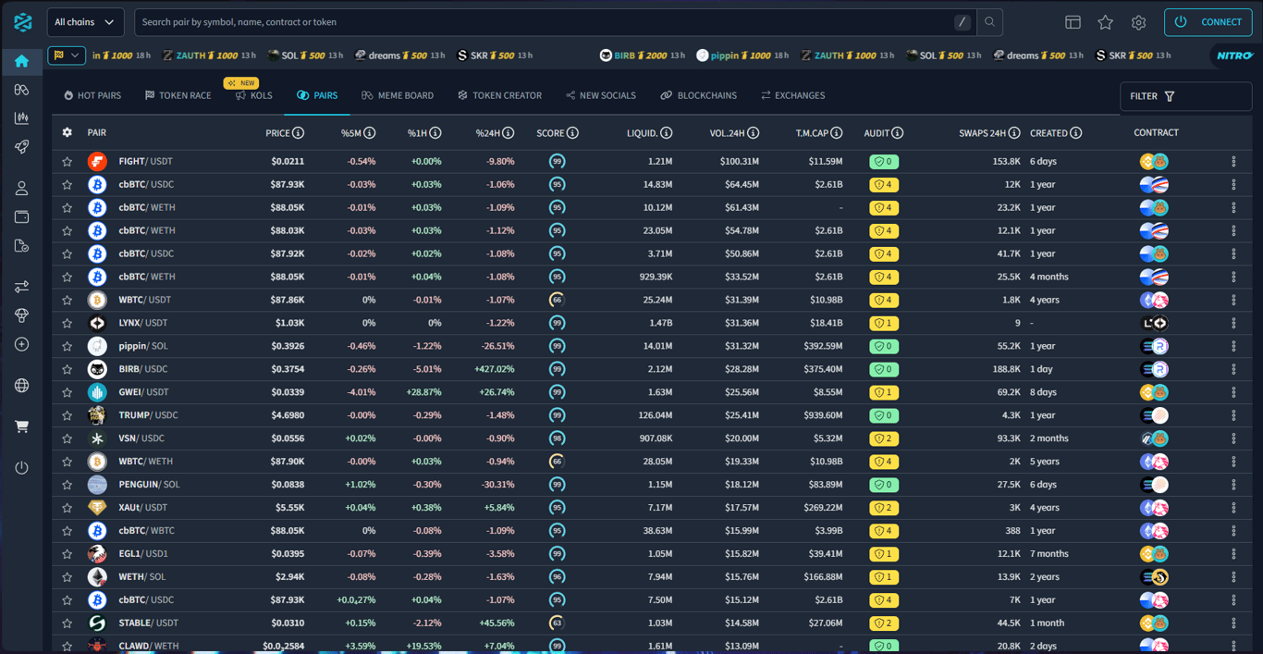Viewport: 1263px width, 654px height.
Task: Open three-dot menu for VSN/USDC row
Action: pyautogui.click(x=1233, y=438)
